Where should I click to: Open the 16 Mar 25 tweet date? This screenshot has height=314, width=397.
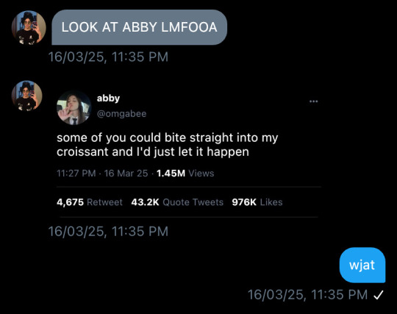[126, 174]
